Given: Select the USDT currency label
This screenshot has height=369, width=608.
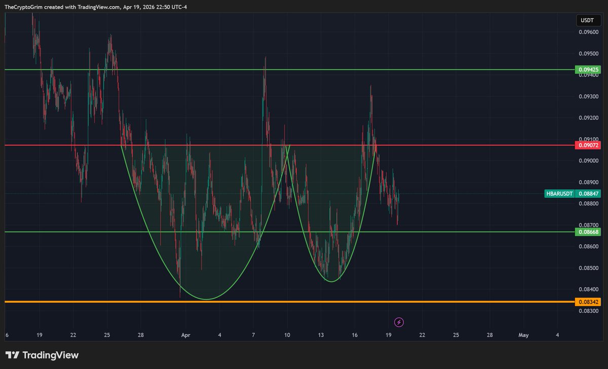Looking at the screenshot, I should pyautogui.click(x=588, y=20).
